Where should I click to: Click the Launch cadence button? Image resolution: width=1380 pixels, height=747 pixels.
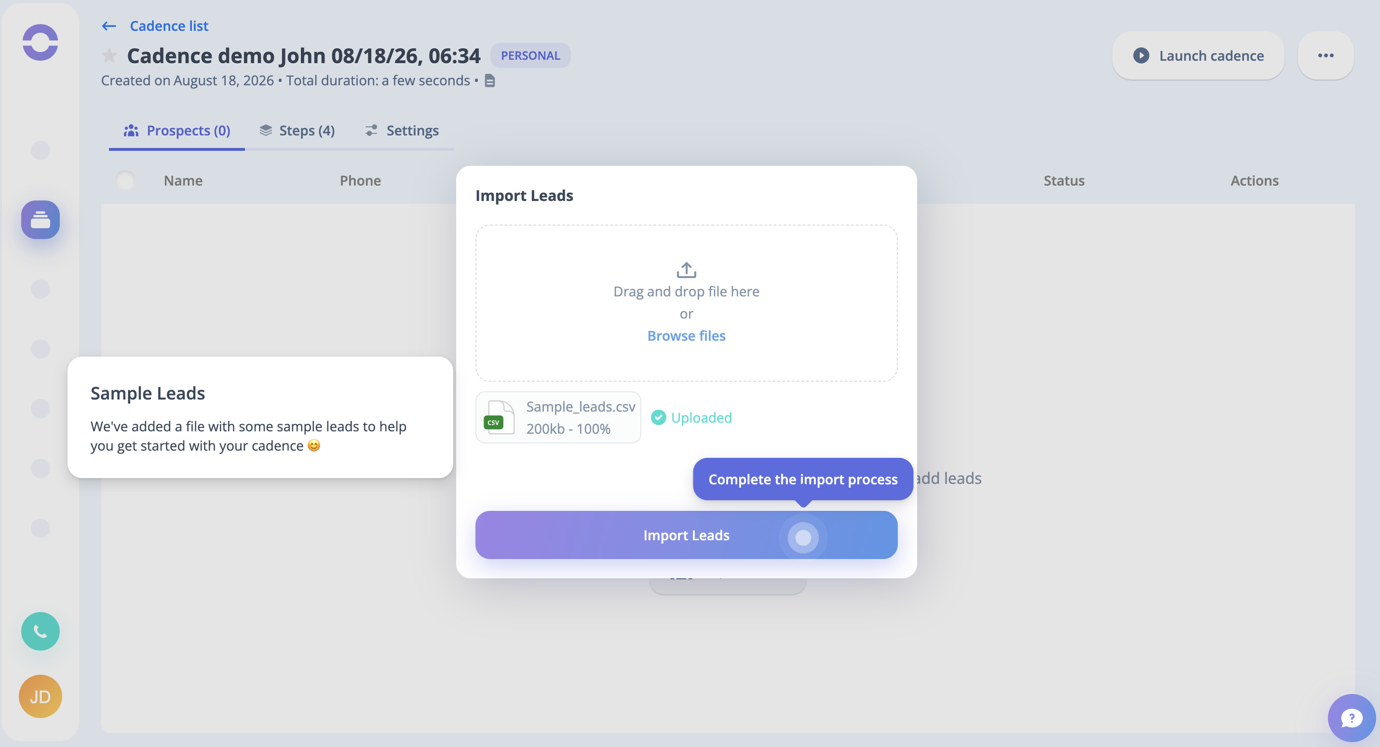(1198, 56)
